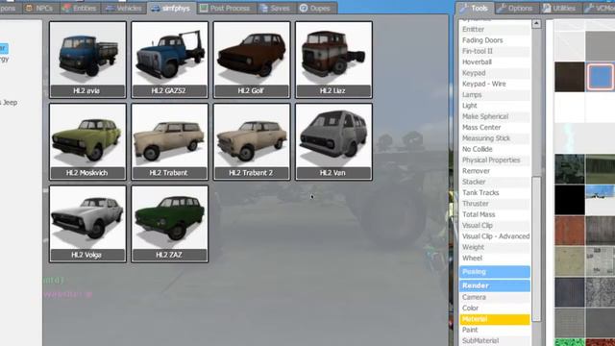Select the Camera tool
Image resolution: width=615 pixels, height=346 pixels.
(495, 297)
